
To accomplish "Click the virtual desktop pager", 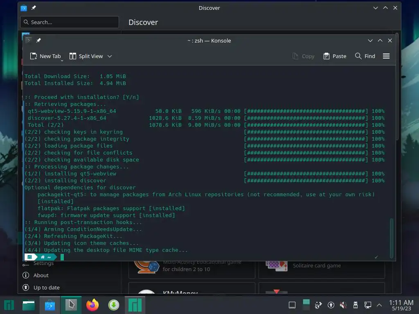I will point(306,305).
